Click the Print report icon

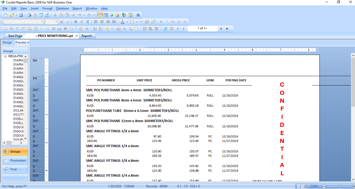(29, 15)
